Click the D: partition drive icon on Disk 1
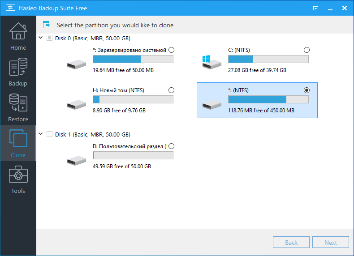The height and width of the screenshot is (256, 354). click(x=77, y=161)
